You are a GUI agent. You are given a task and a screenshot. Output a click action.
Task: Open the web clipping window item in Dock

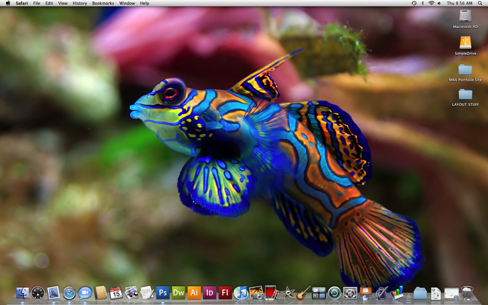[451, 293]
